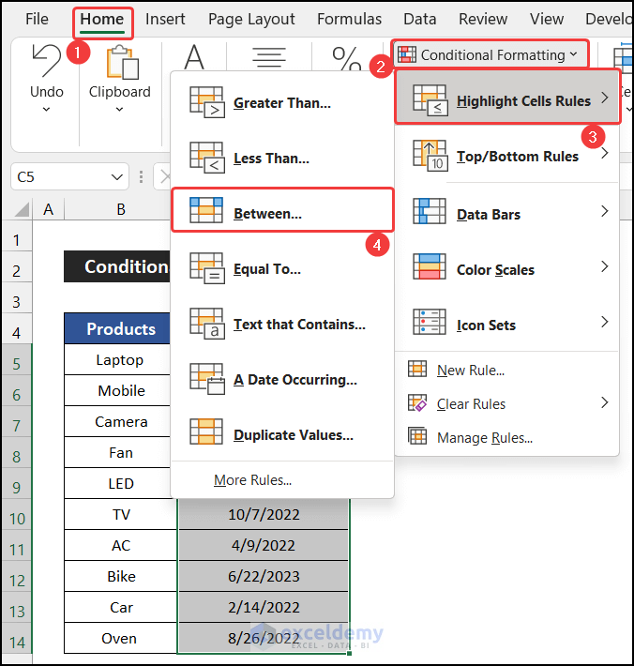634x666 pixels.
Task: Click the Manage Rules icon
Action: [x=417, y=436]
